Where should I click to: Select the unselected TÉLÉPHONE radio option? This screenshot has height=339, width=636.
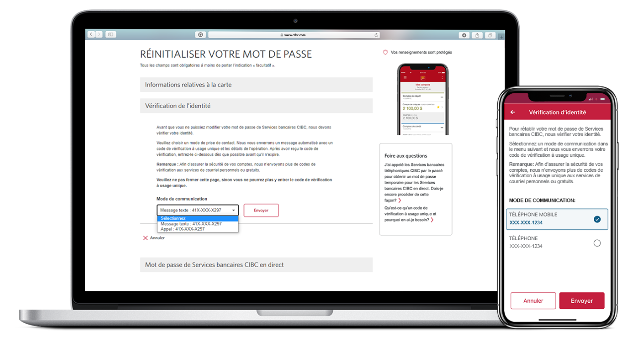pyautogui.click(x=557, y=243)
